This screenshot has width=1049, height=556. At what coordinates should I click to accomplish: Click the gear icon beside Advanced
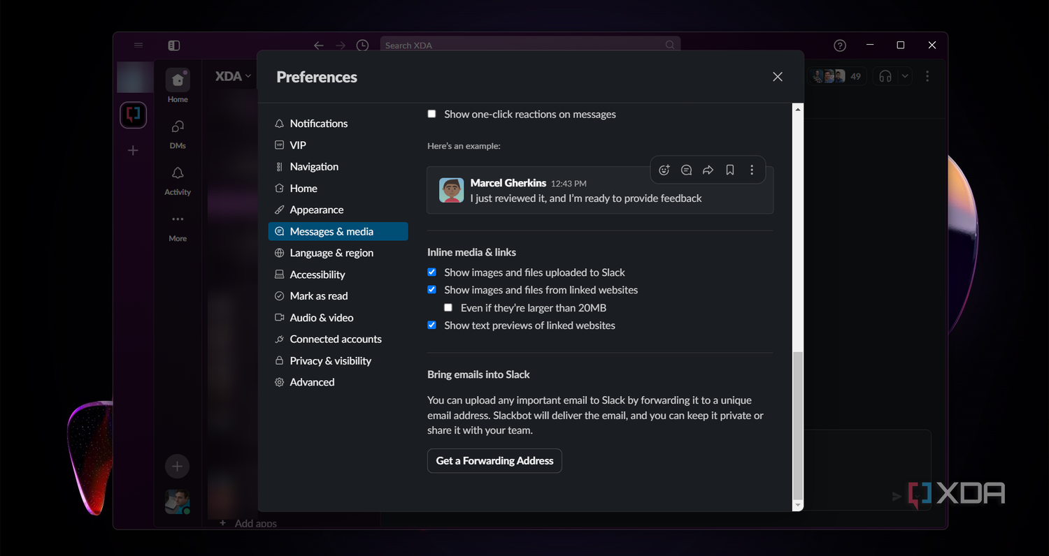coord(280,382)
